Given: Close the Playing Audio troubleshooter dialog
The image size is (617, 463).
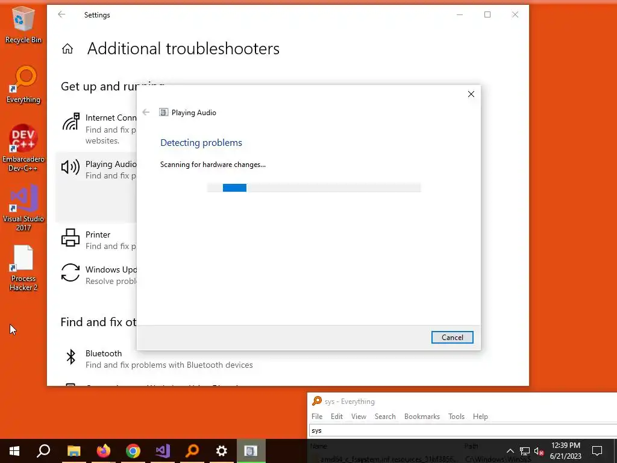Looking at the screenshot, I should point(471,94).
